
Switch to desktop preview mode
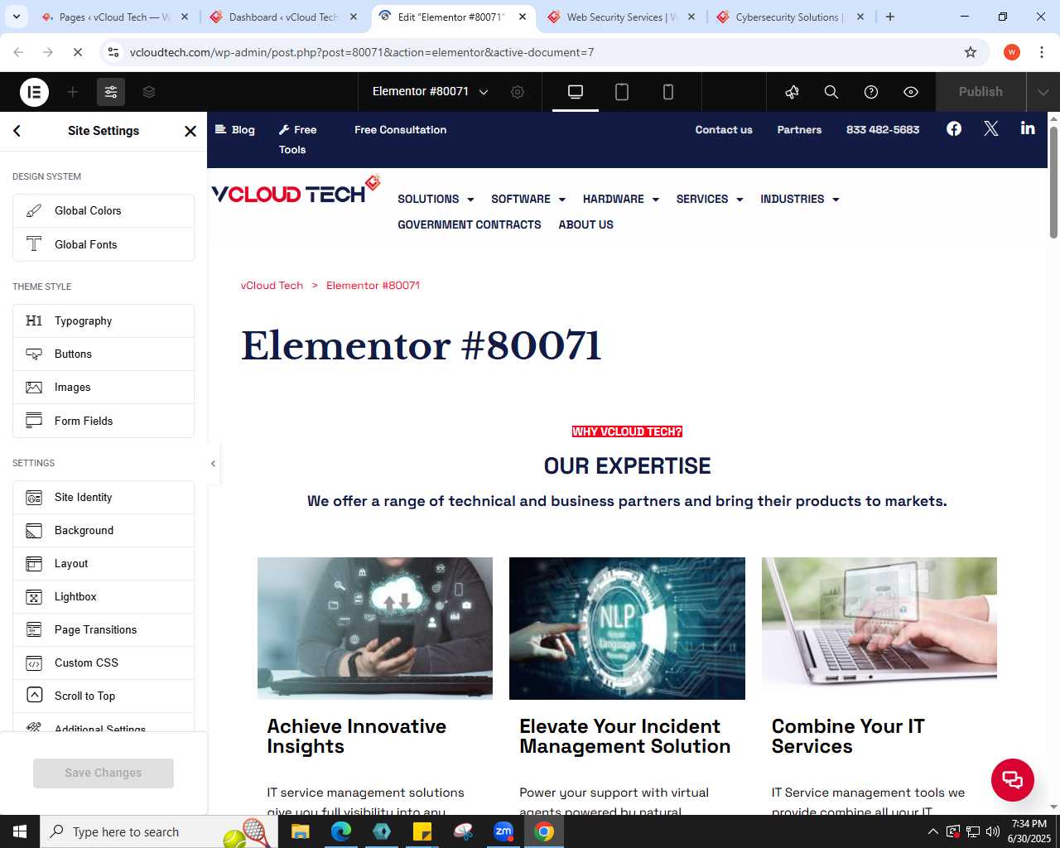[576, 92]
